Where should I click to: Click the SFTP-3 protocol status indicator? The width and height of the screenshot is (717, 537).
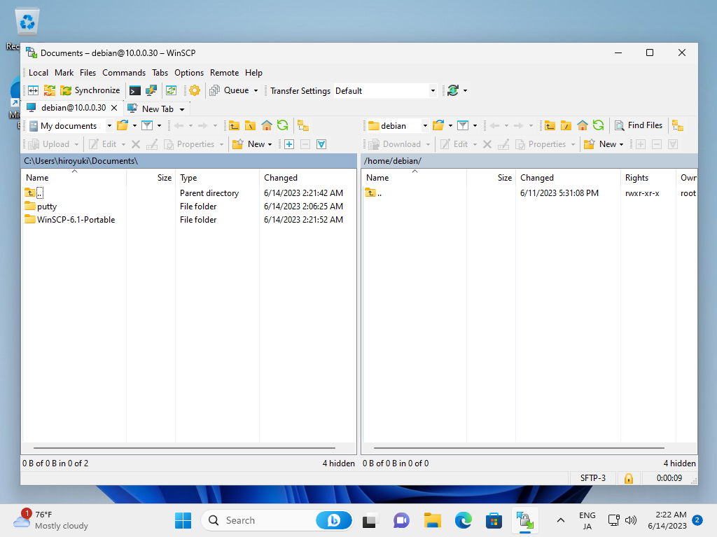pos(592,478)
